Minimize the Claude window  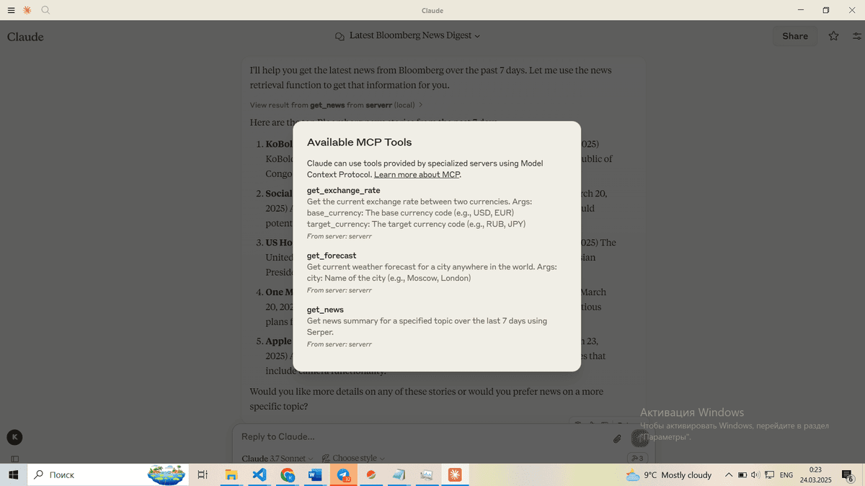point(801,10)
